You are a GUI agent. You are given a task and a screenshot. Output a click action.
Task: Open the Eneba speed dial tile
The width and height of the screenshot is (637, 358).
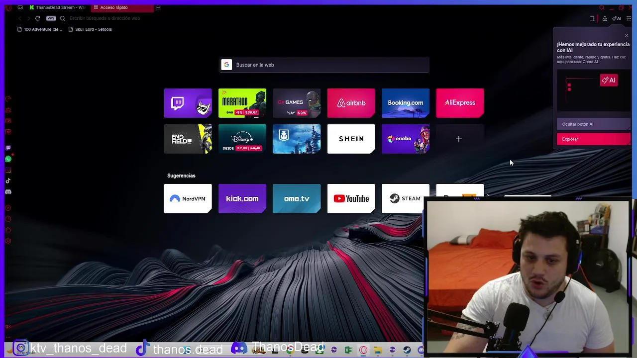coord(406,139)
